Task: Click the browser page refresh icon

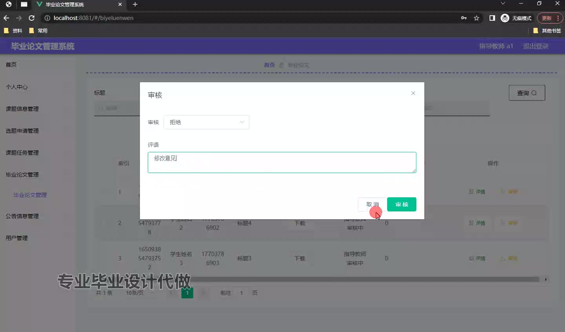Action: (31, 18)
